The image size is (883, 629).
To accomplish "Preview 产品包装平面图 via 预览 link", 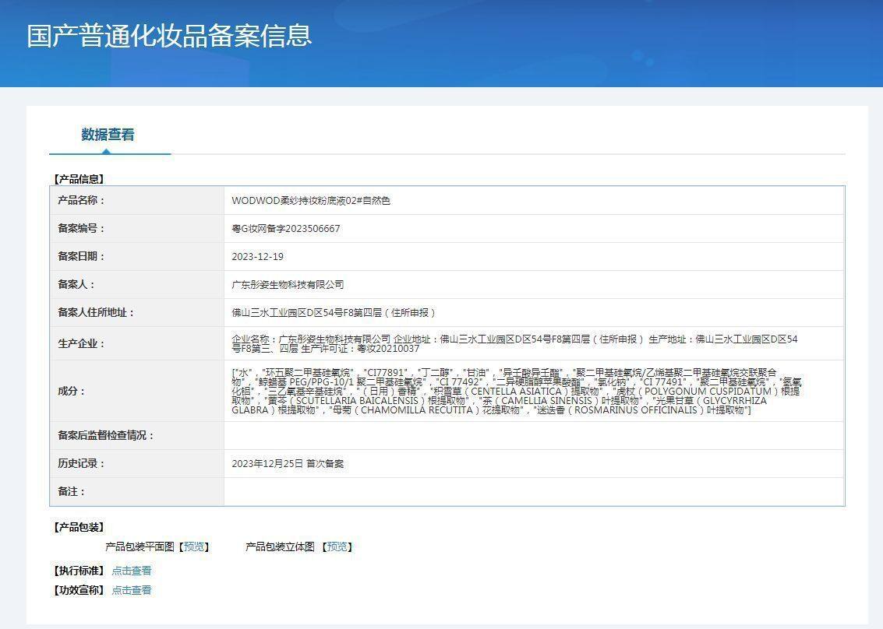I will coord(194,546).
